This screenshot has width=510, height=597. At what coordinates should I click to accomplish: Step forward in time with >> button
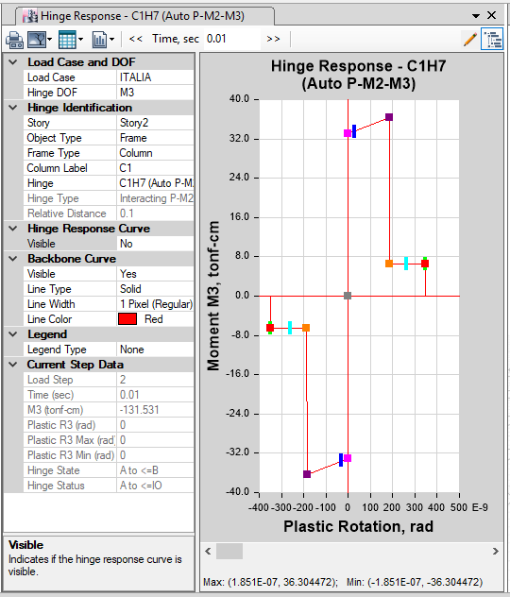coord(273,39)
